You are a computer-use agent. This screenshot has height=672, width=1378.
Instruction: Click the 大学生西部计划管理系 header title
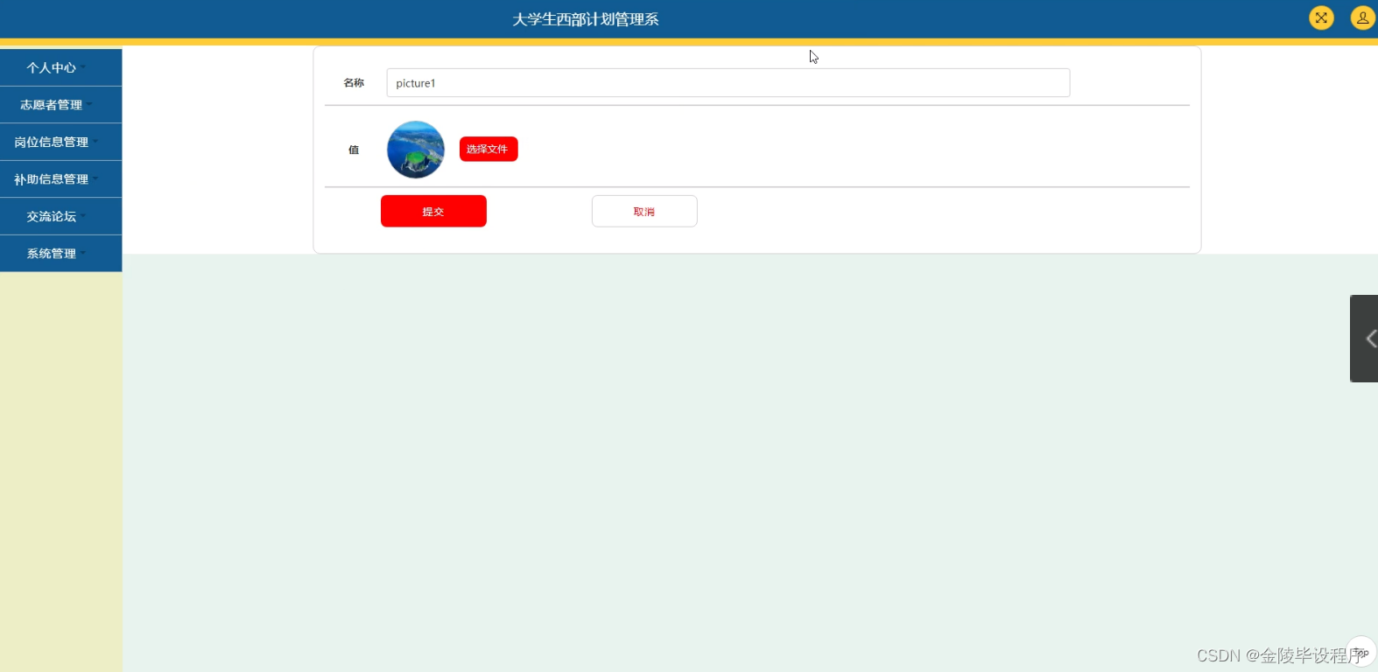pyautogui.click(x=586, y=19)
